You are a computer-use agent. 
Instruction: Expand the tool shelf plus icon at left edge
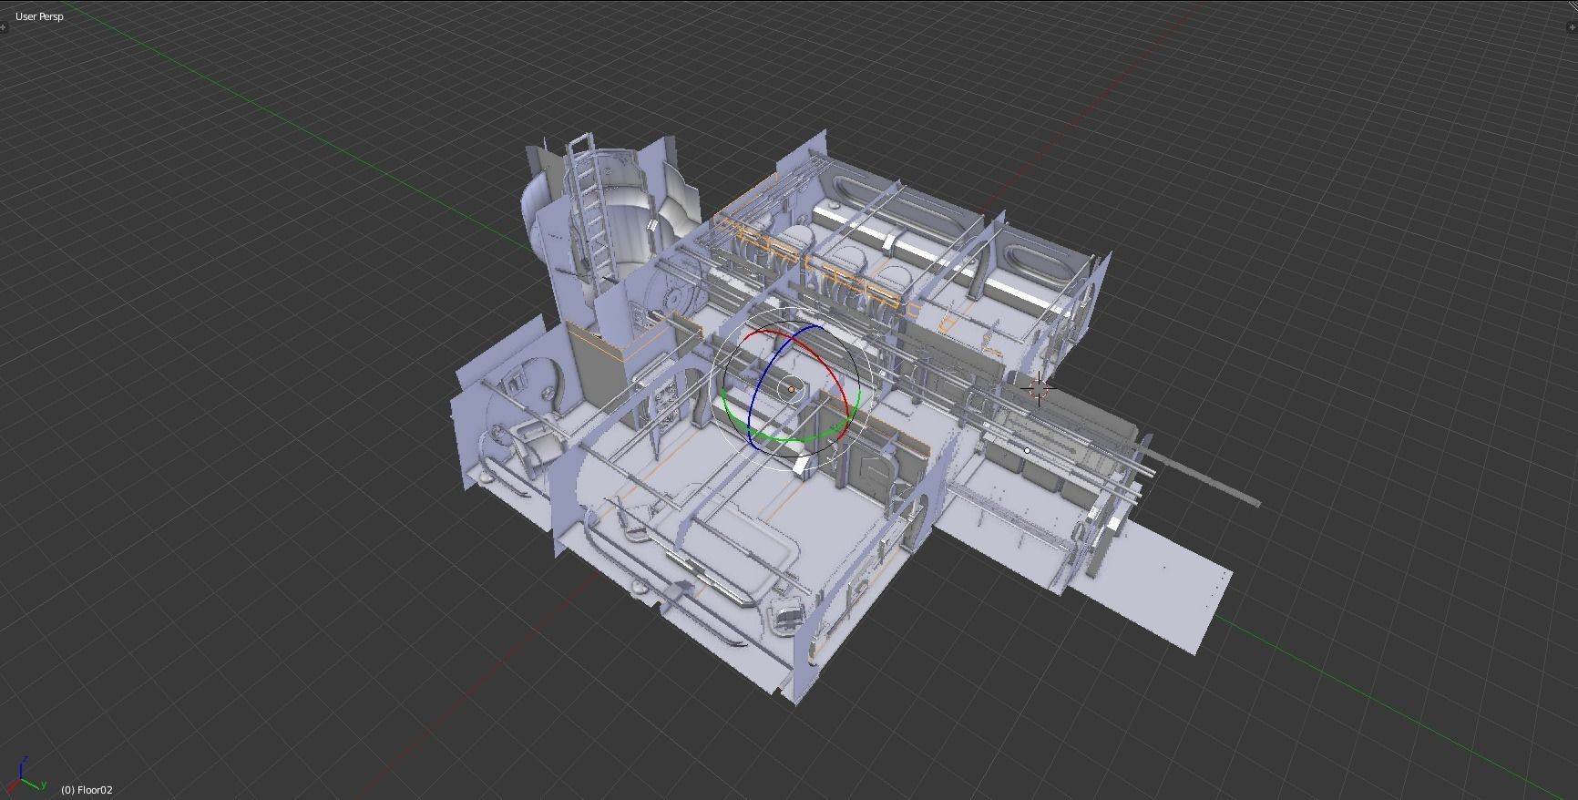coord(3,27)
